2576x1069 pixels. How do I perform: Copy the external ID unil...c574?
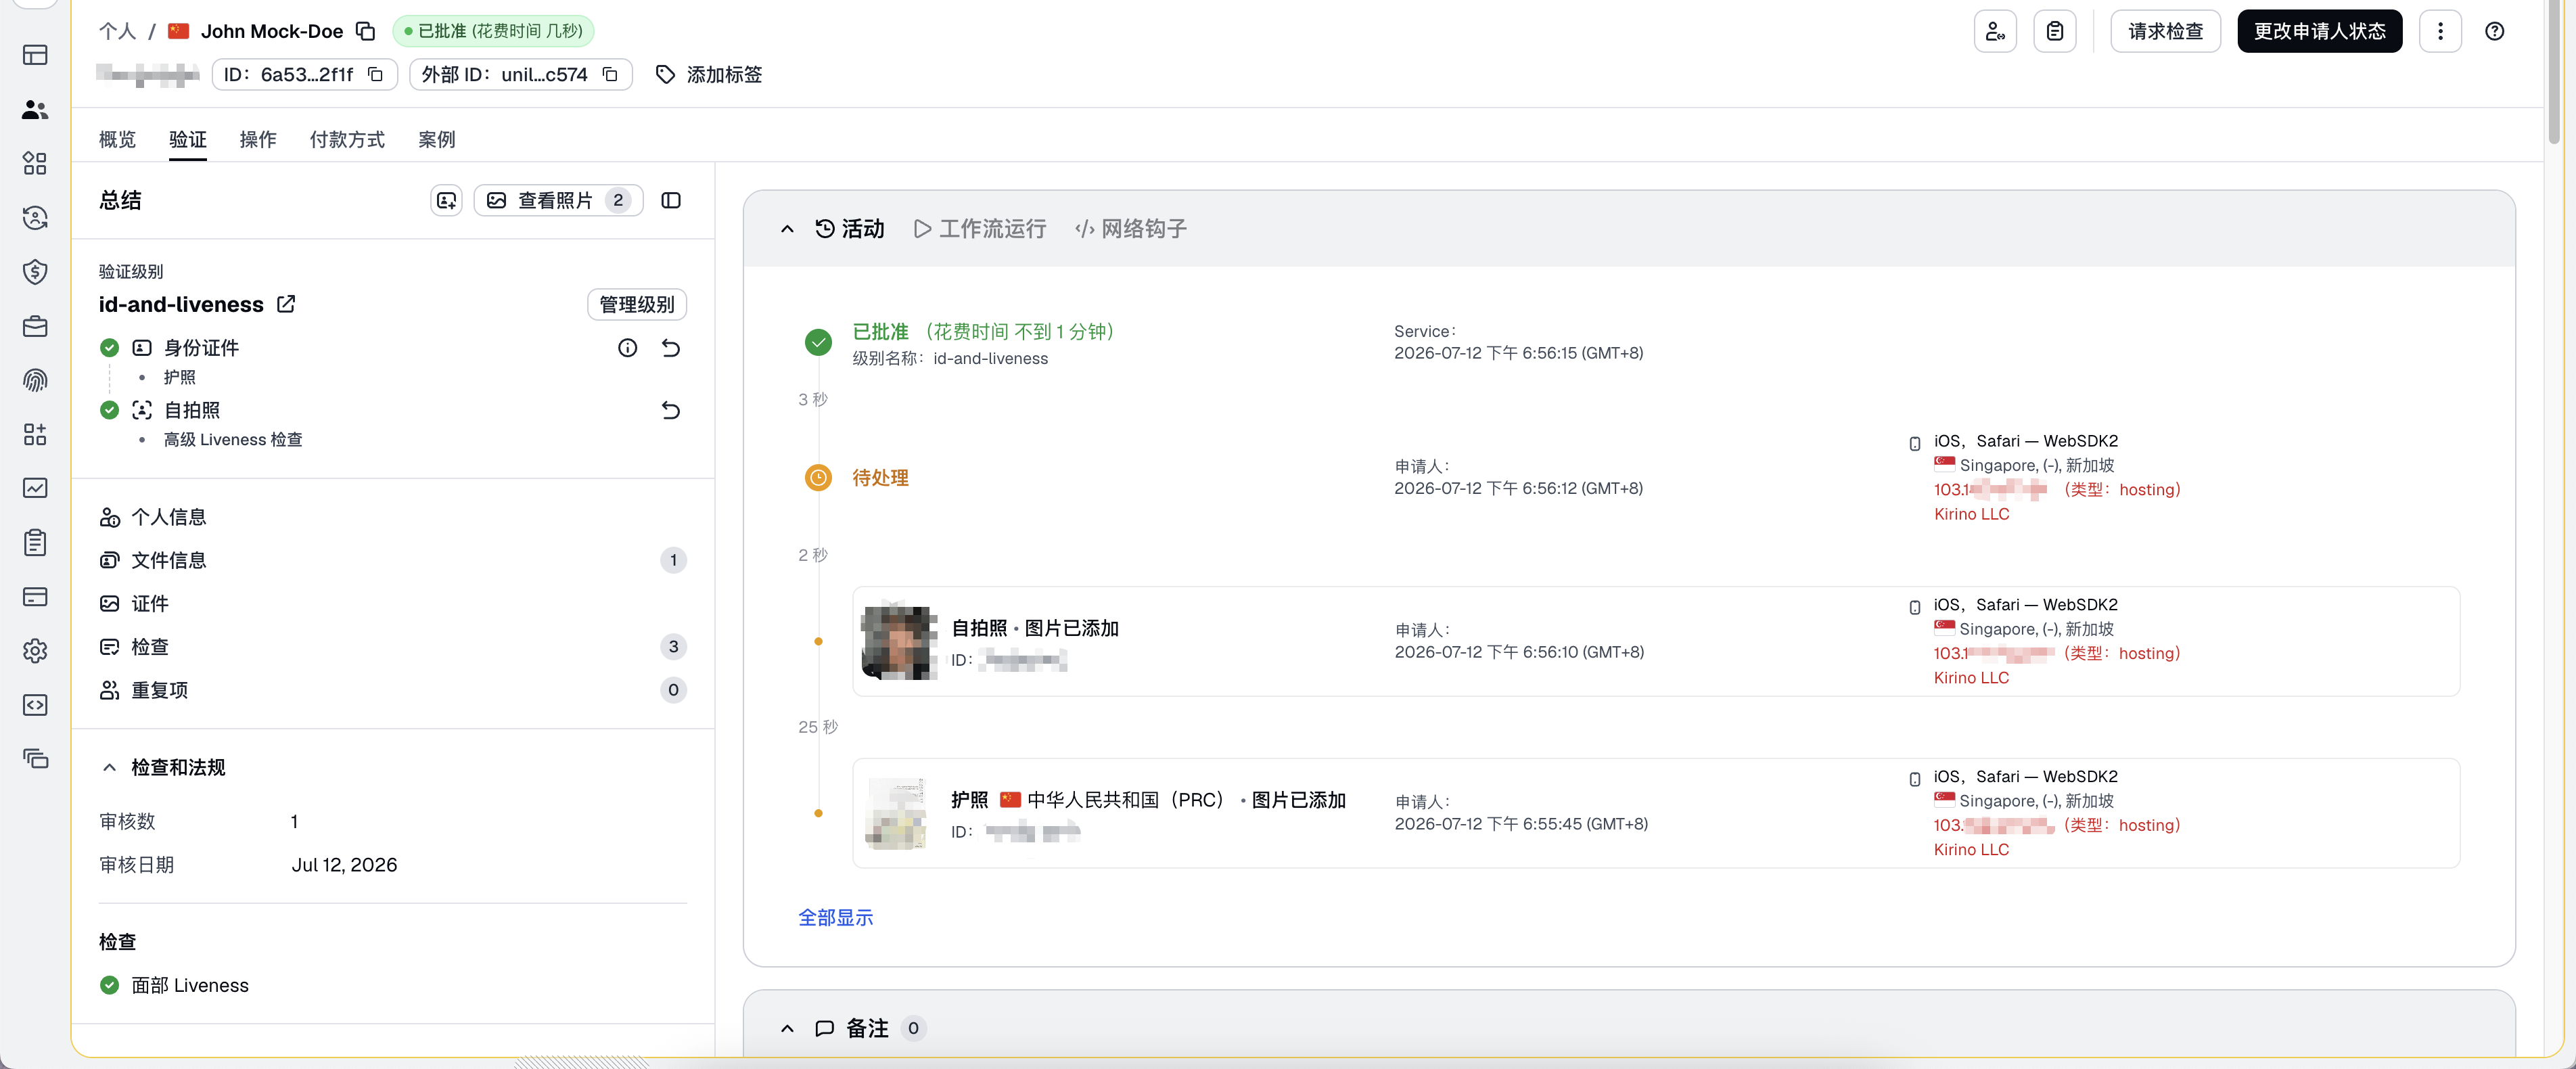tap(610, 75)
